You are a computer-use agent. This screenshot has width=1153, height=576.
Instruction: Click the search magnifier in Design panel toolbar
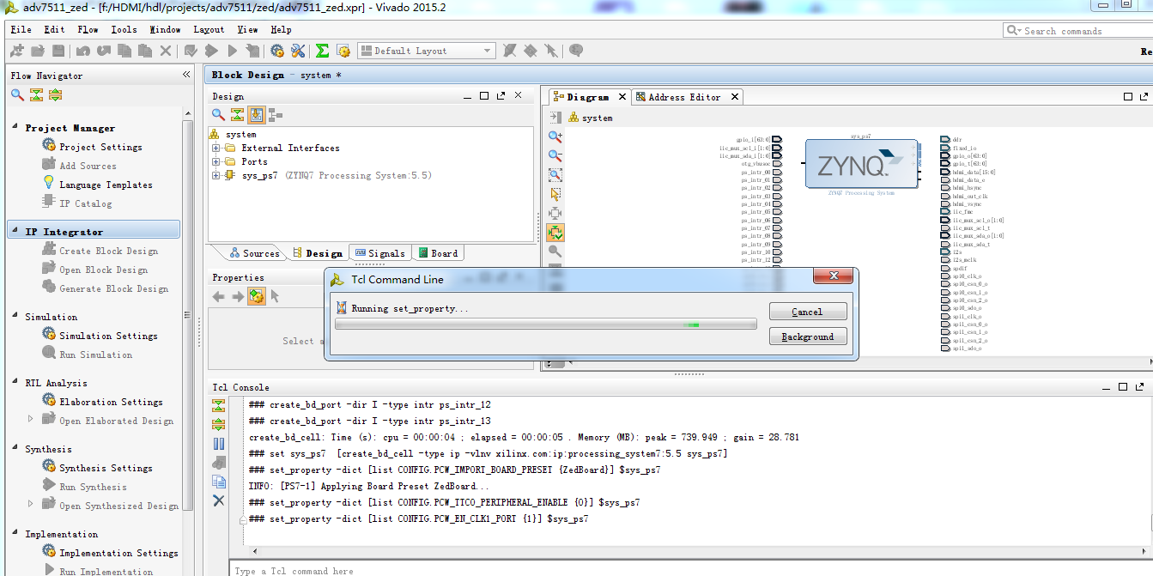coord(219,114)
